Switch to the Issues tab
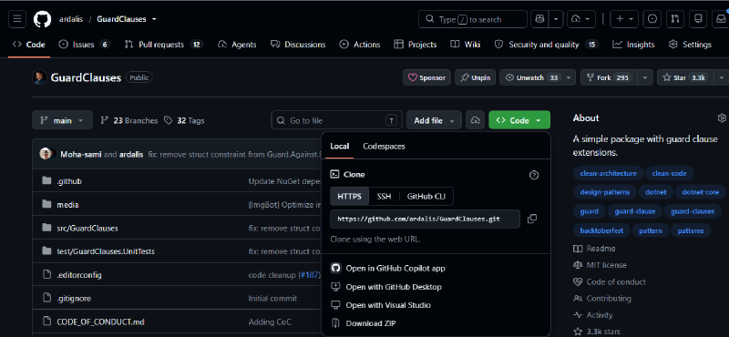Image resolution: width=729 pixels, height=337 pixels. [84, 45]
